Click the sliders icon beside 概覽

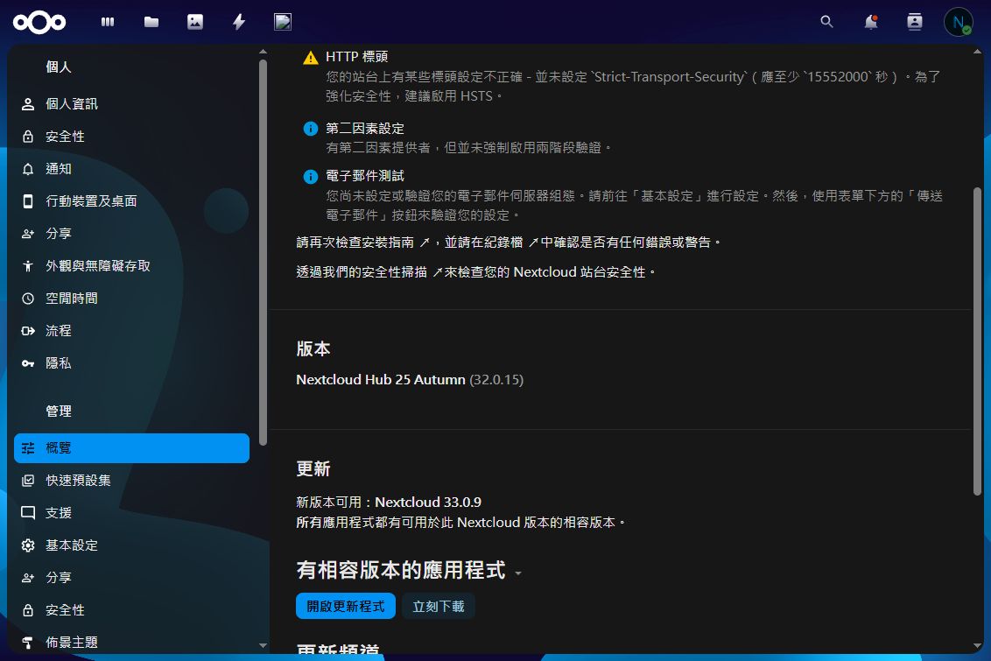click(28, 448)
